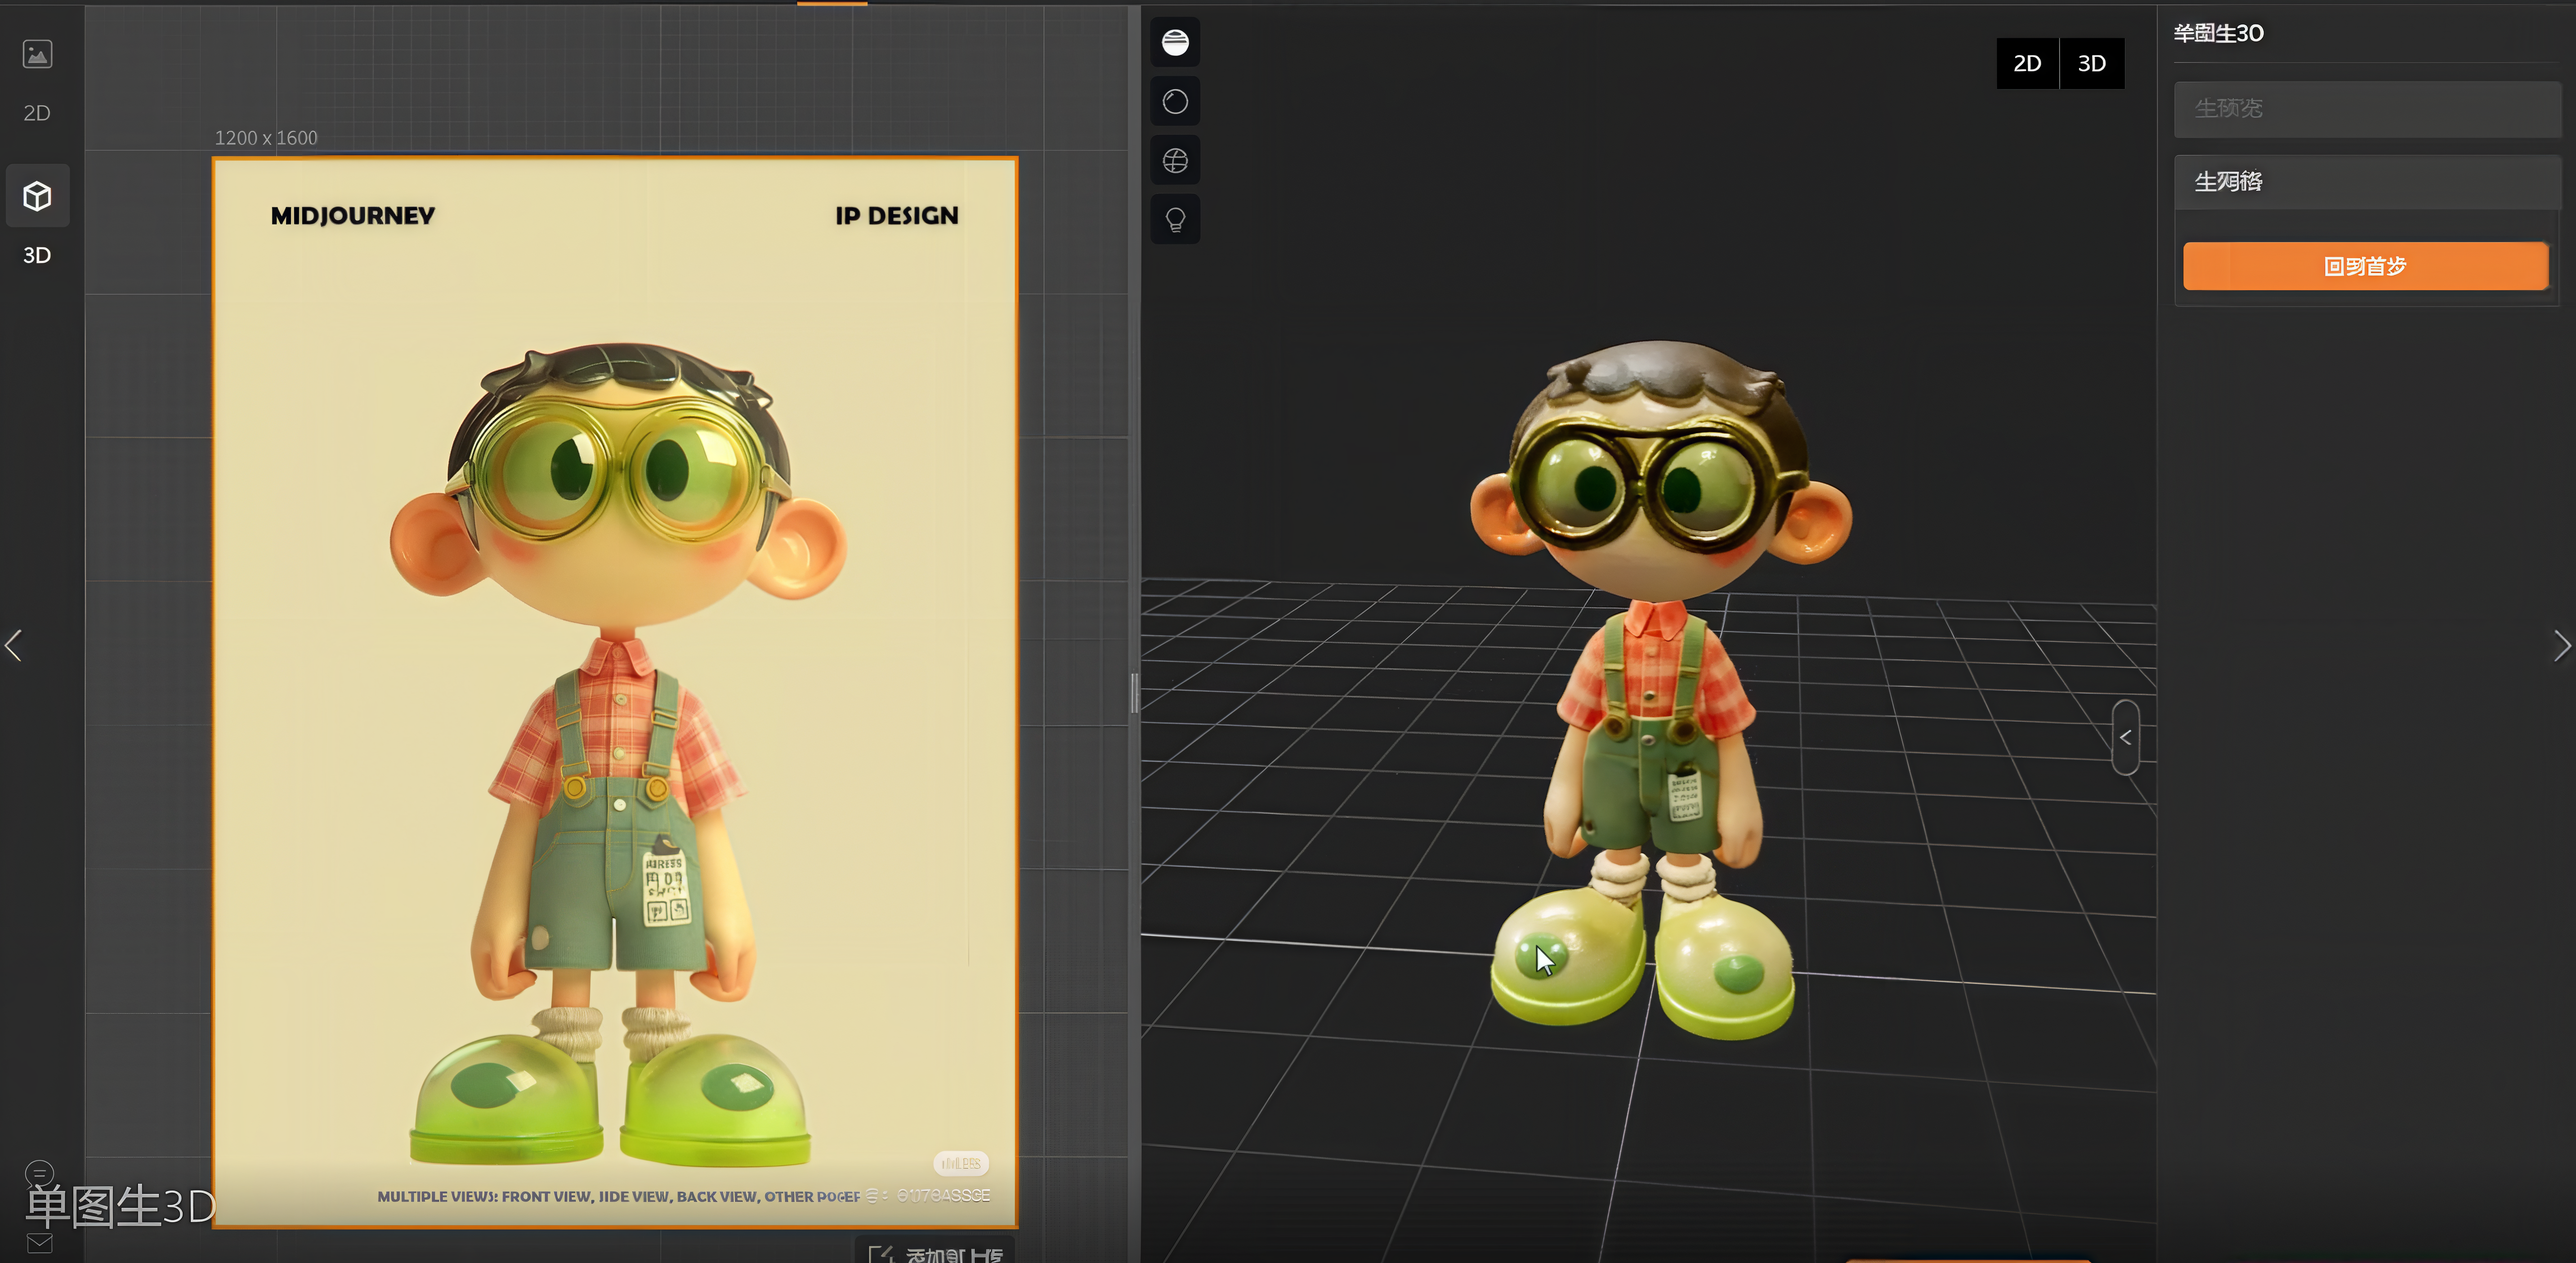Viewport: 2576px width, 1263px height.
Task: Click the "1200 x 1600" dimension label
Action: pos(266,138)
